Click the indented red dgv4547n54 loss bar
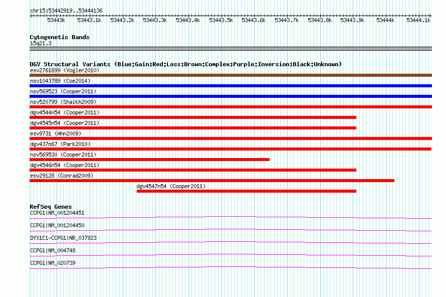Screen dimensions: 446x297 (x=247, y=191)
